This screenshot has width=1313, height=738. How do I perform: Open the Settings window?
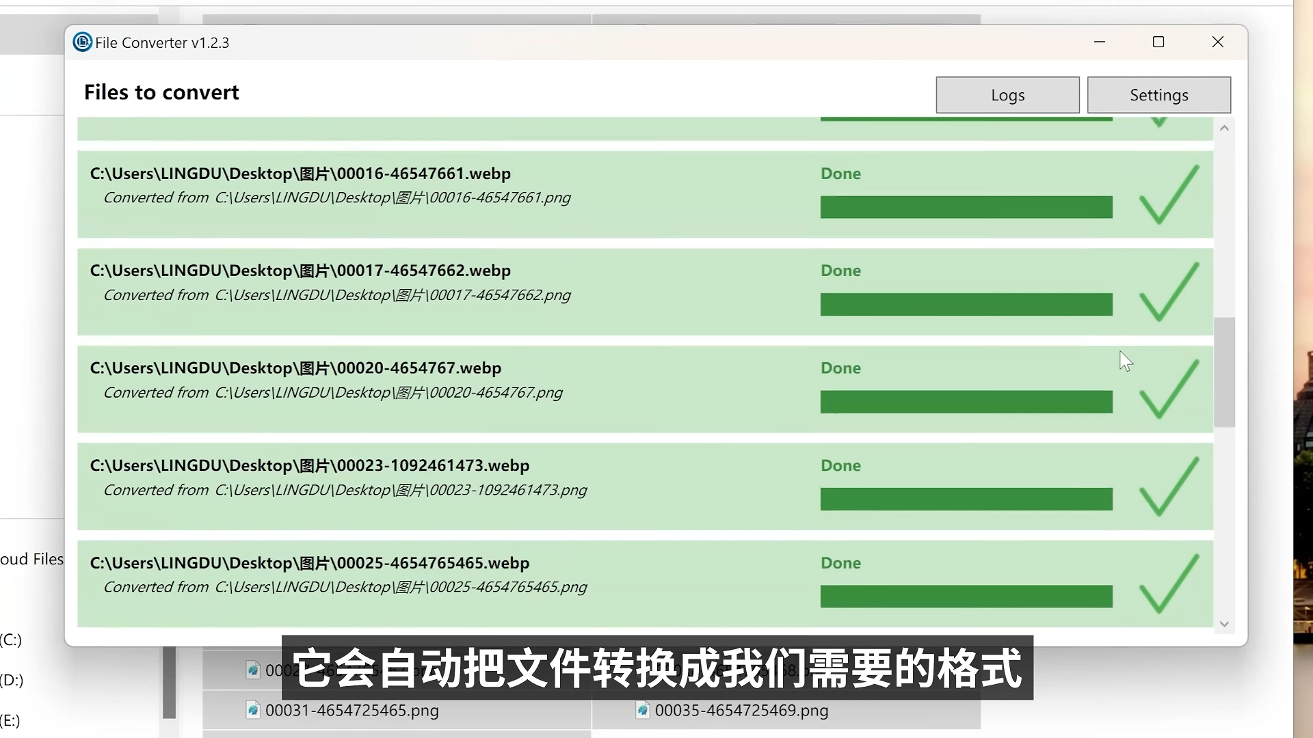pos(1158,95)
